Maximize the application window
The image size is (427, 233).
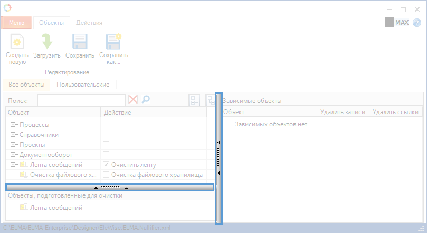(403, 10)
